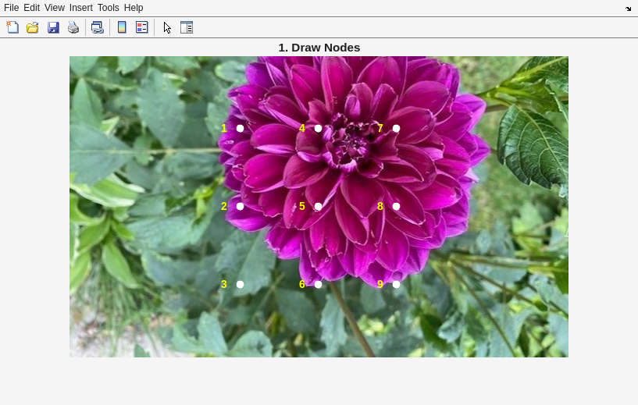Image resolution: width=638 pixels, height=405 pixels.
Task: Select the Edit Plot arrow tool
Action: coord(167,27)
